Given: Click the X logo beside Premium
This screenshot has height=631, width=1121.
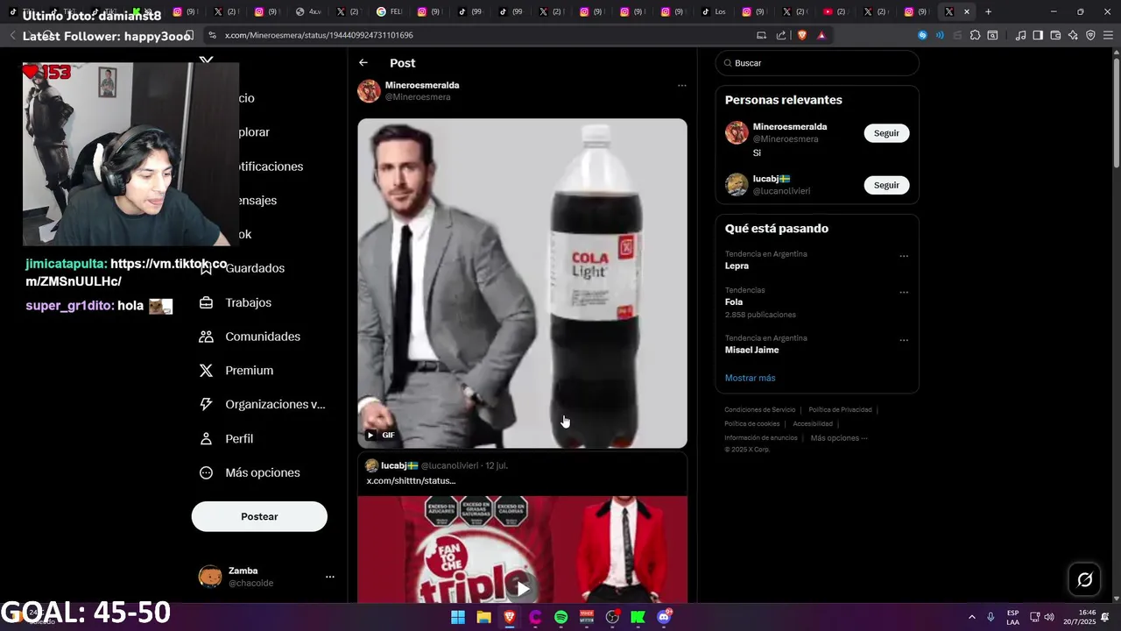Looking at the screenshot, I should coord(206,371).
